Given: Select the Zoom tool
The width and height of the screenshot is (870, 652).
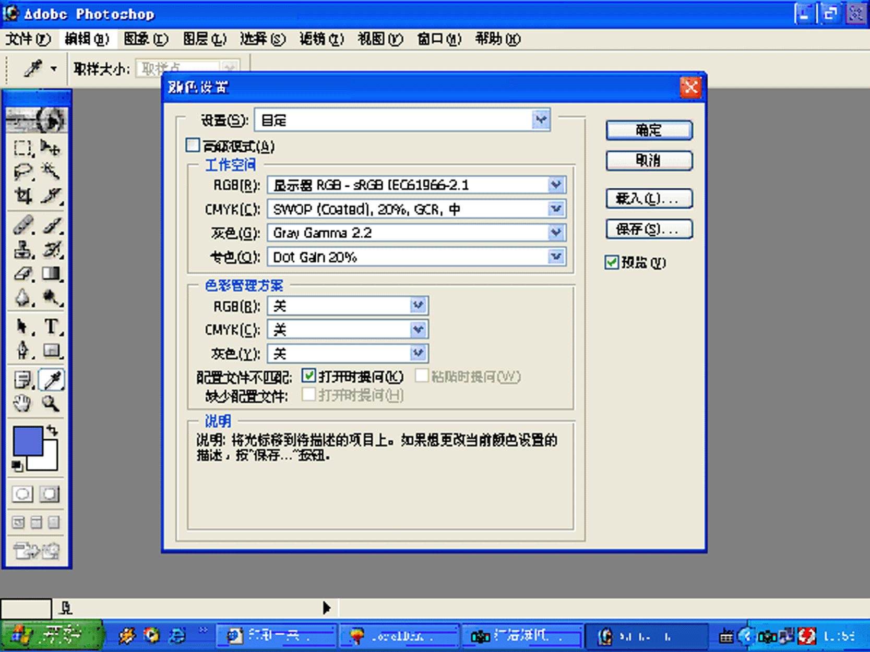Looking at the screenshot, I should [51, 403].
